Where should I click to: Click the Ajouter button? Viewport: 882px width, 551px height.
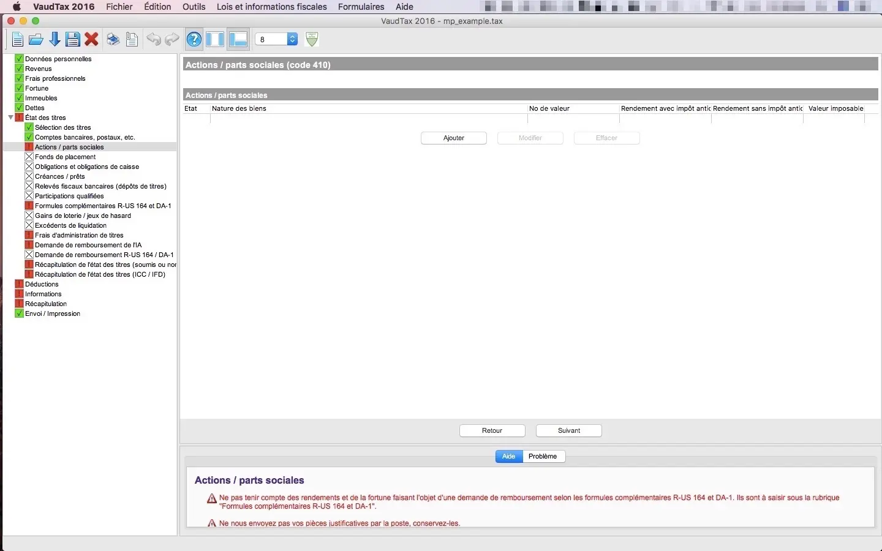tap(454, 138)
